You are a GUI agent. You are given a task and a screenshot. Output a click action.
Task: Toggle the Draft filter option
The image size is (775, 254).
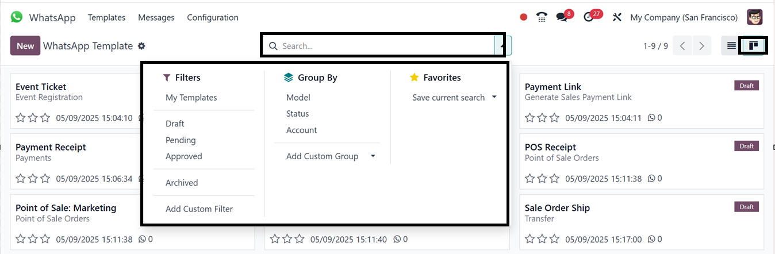[175, 124]
